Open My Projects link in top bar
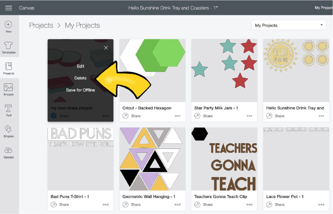Screen dimensions: 333x214 pyautogui.click(x=324, y=8)
